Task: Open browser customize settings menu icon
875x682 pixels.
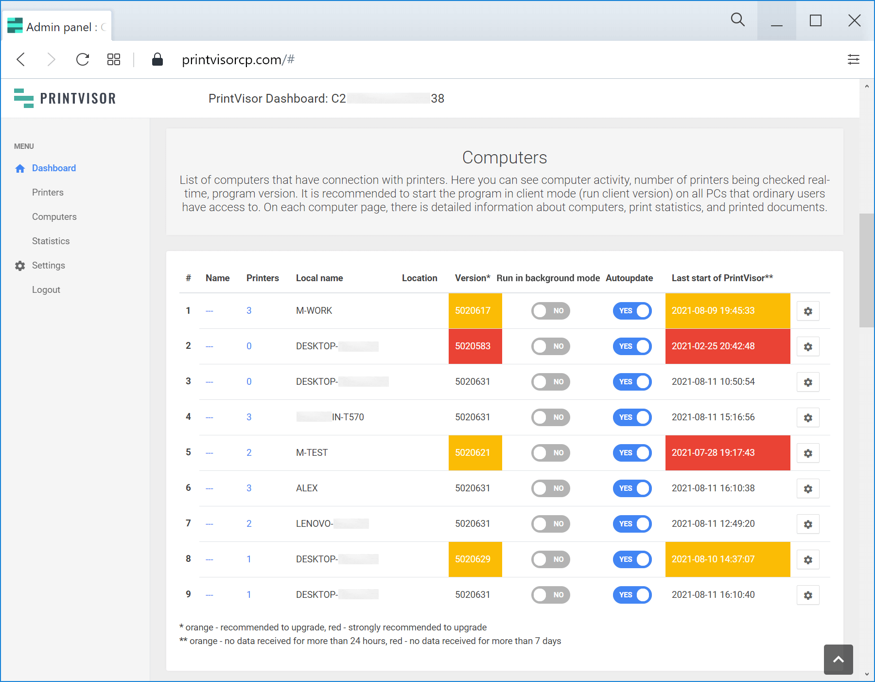Action: coord(853,60)
